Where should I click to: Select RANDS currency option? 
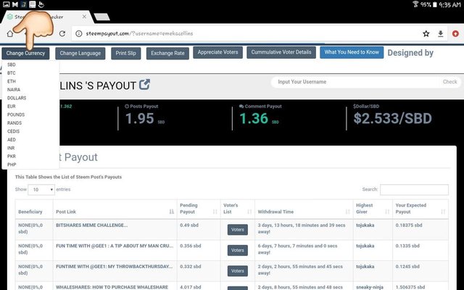click(14, 123)
